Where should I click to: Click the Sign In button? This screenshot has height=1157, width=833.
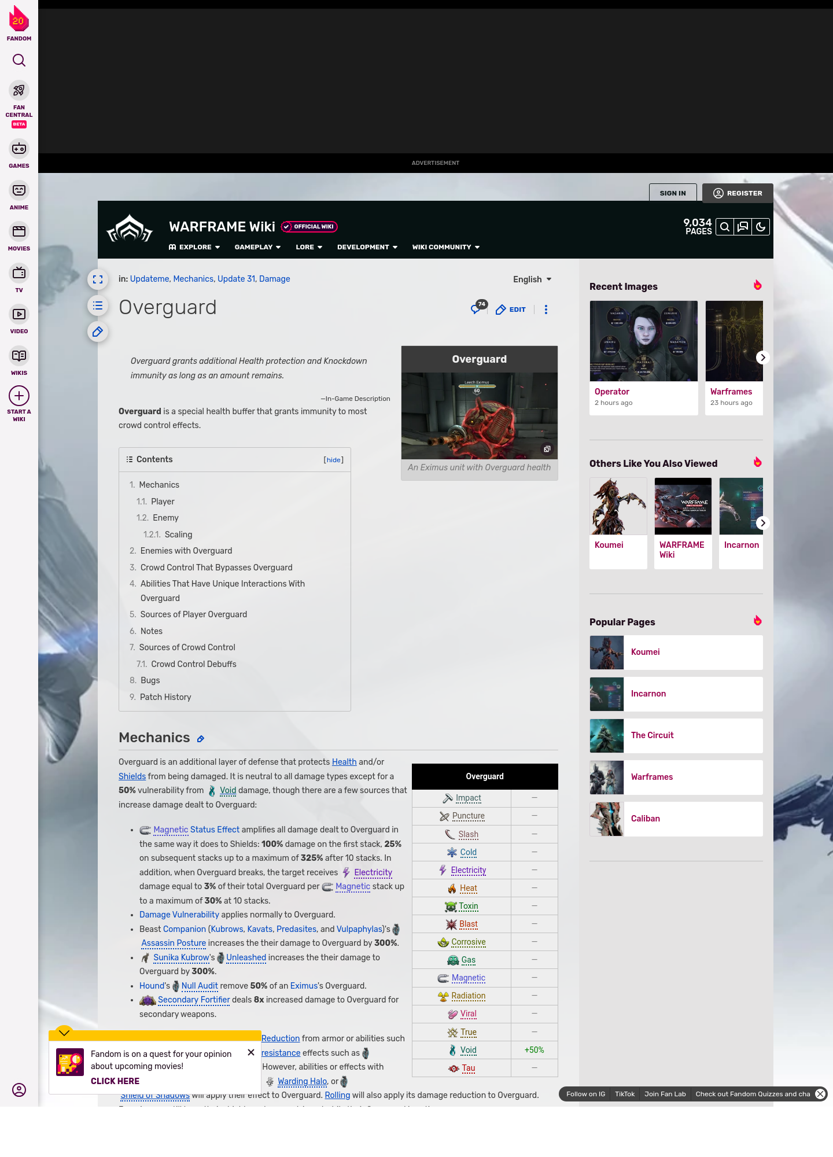(x=673, y=193)
